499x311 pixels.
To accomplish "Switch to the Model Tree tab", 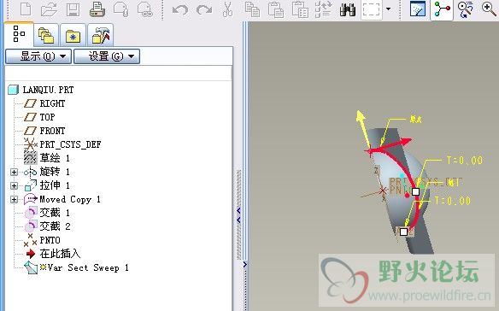I will (19, 34).
